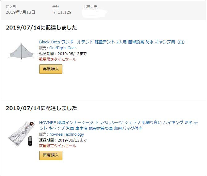The height and width of the screenshot is (176, 207).
Task: Click the お届け先 header label
Action: (x=90, y=7)
